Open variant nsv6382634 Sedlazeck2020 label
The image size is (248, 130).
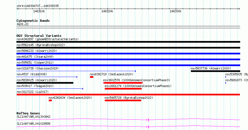[70, 98]
